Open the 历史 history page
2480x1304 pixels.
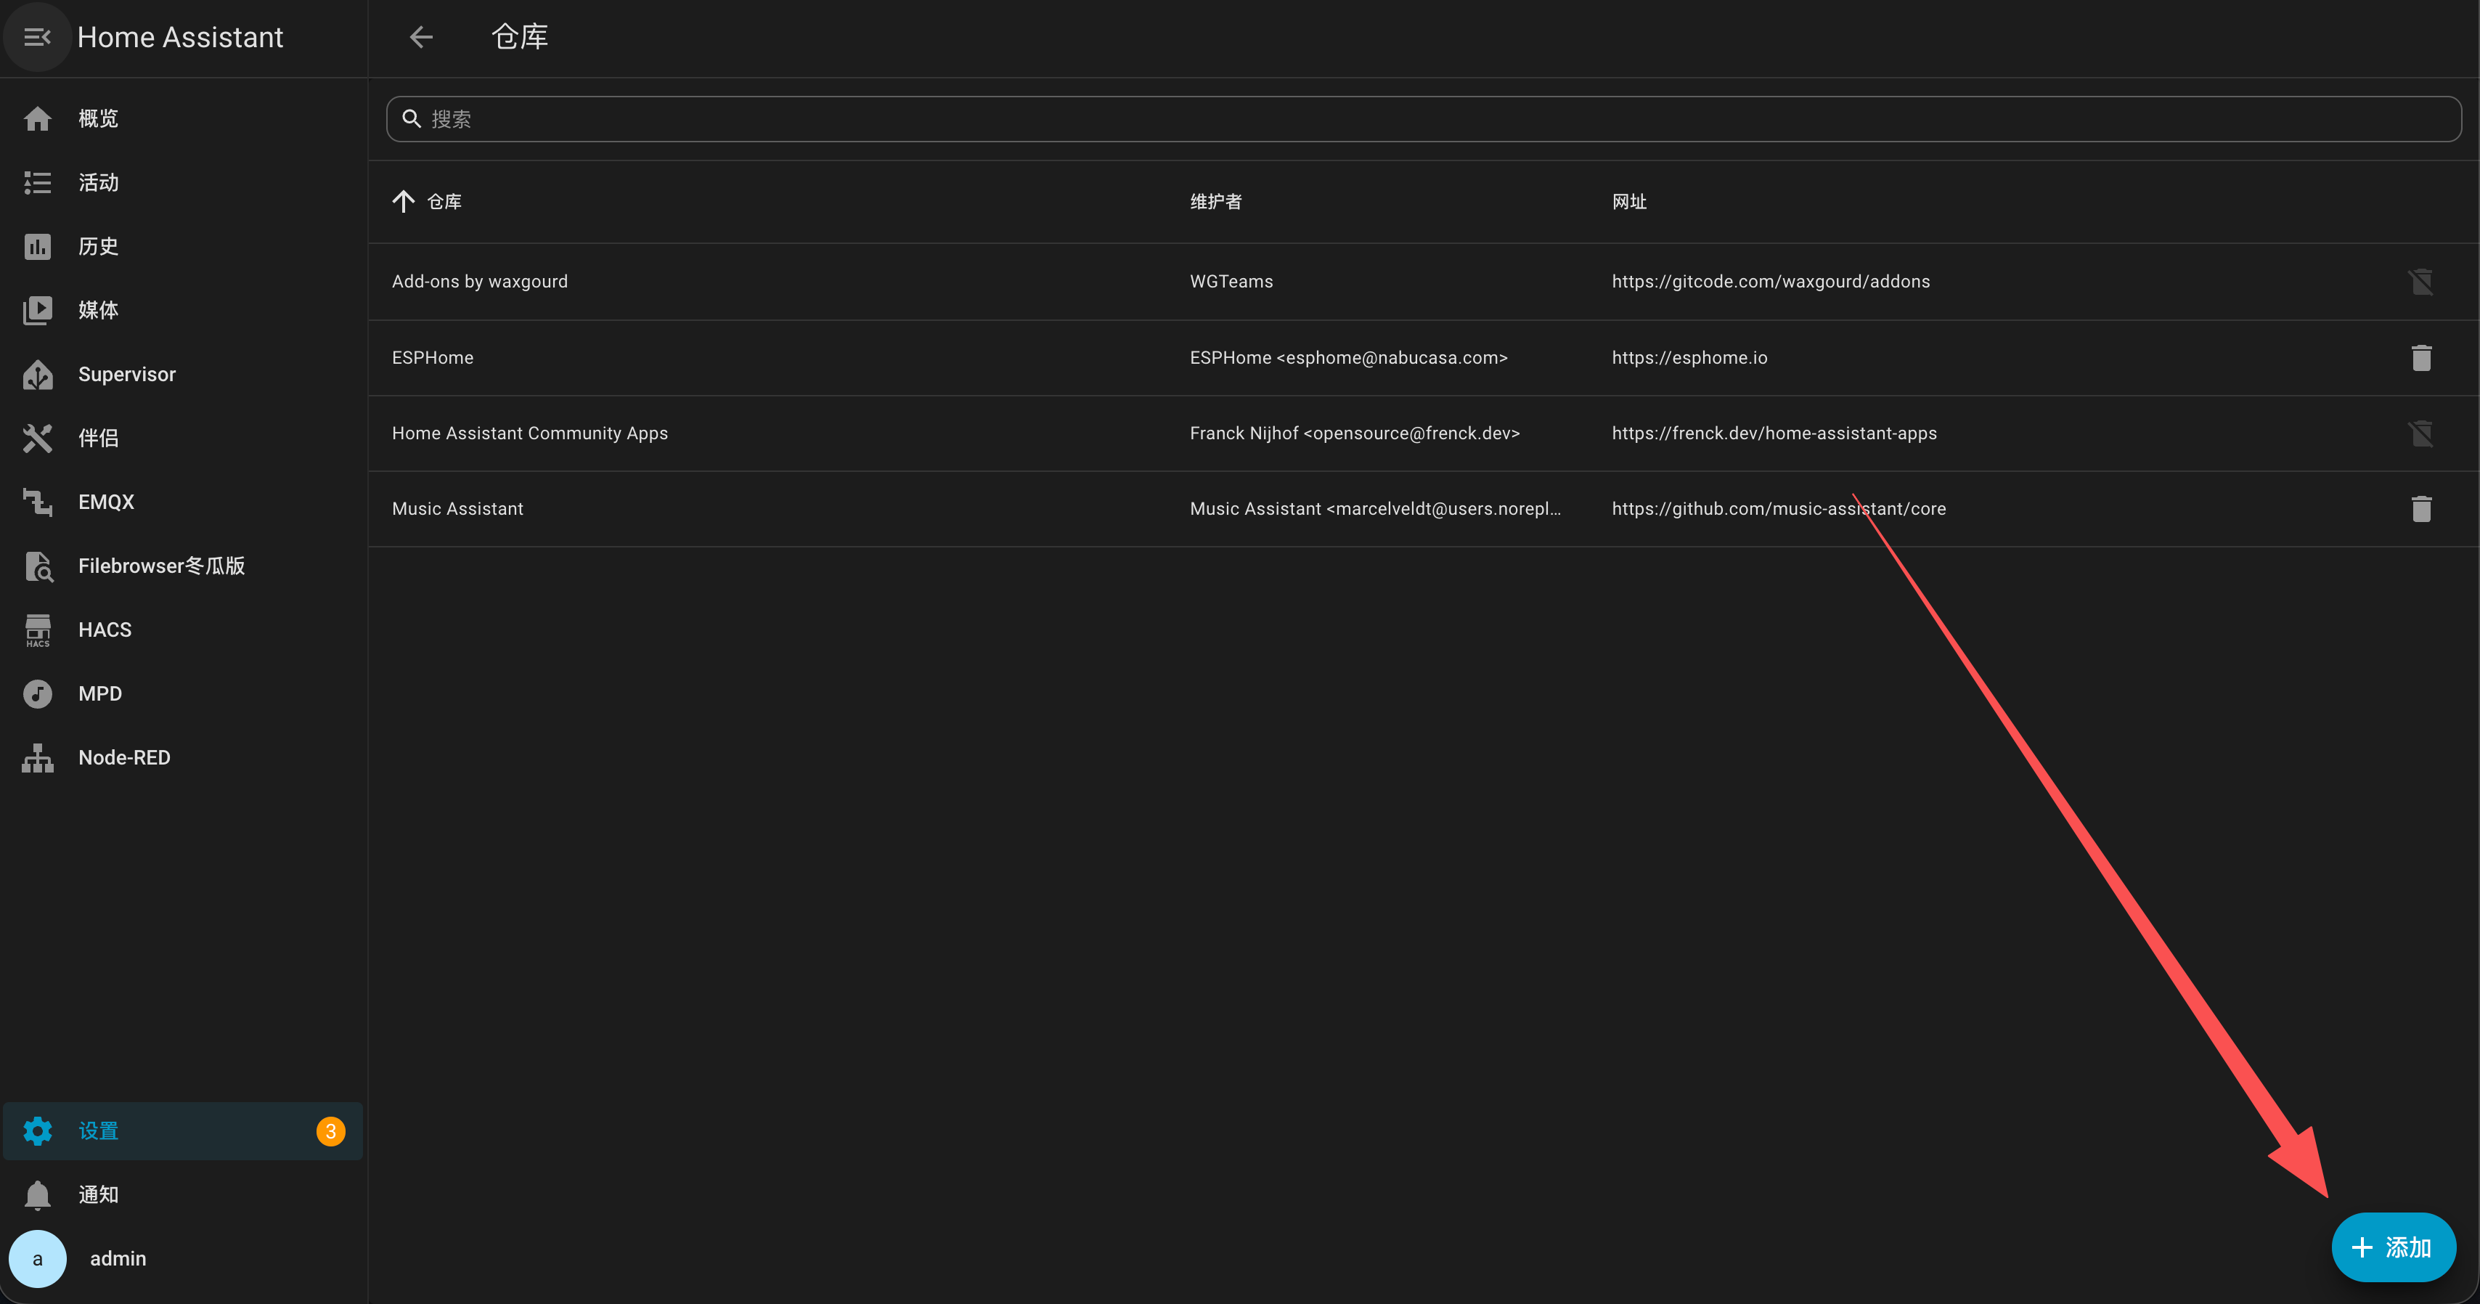coord(183,247)
